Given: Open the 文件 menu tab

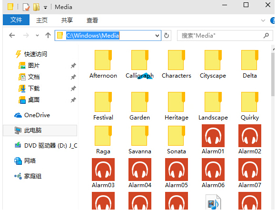Looking at the screenshot, I should pos(16,20).
